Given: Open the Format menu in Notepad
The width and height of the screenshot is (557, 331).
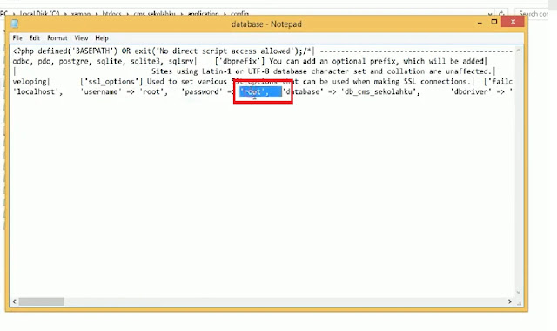Looking at the screenshot, I should [x=57, y=38].
